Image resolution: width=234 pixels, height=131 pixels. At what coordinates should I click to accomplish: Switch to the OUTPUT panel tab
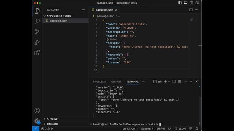[x=116, y=82]
